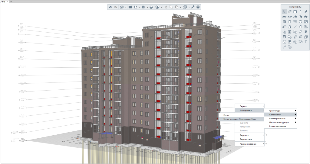
Task: Redo the action in toolbar
Action: tap(115, 7)
